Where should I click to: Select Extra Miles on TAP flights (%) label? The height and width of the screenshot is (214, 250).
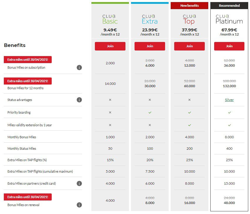[27, 160]
